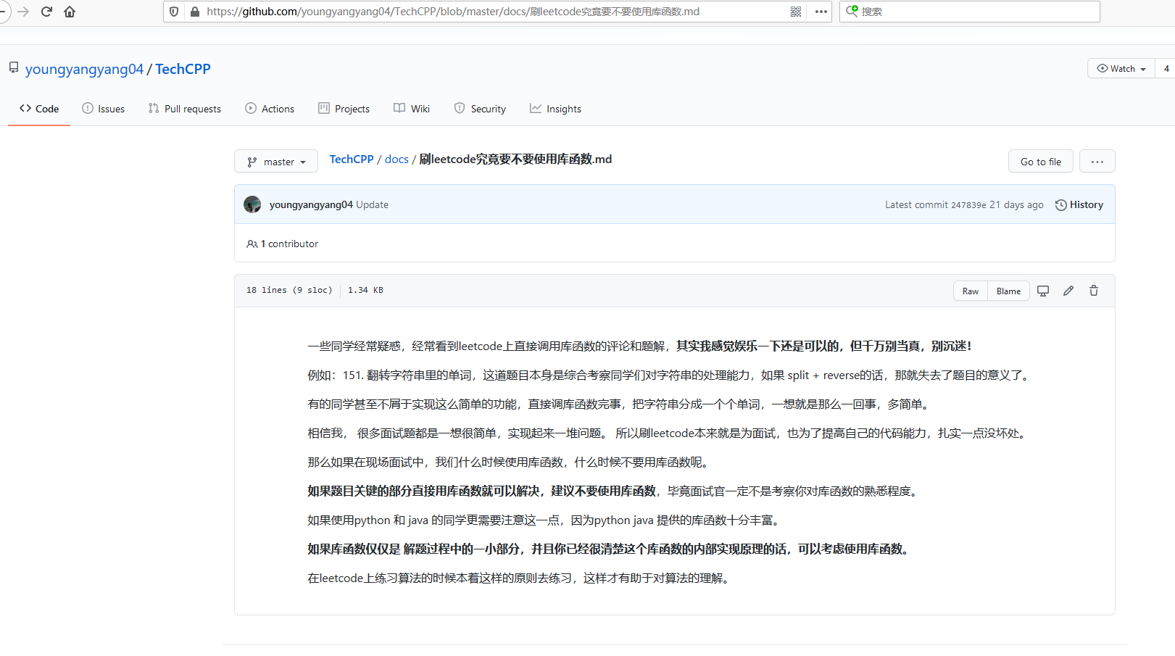Click the contributors icon next to '1 contributor'
Image resolution: width=1175 pixels, height=656 pixels.
(x=252, y=244)
